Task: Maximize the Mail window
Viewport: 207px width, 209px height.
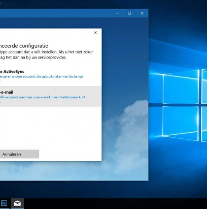Action: tap(129, 13)
